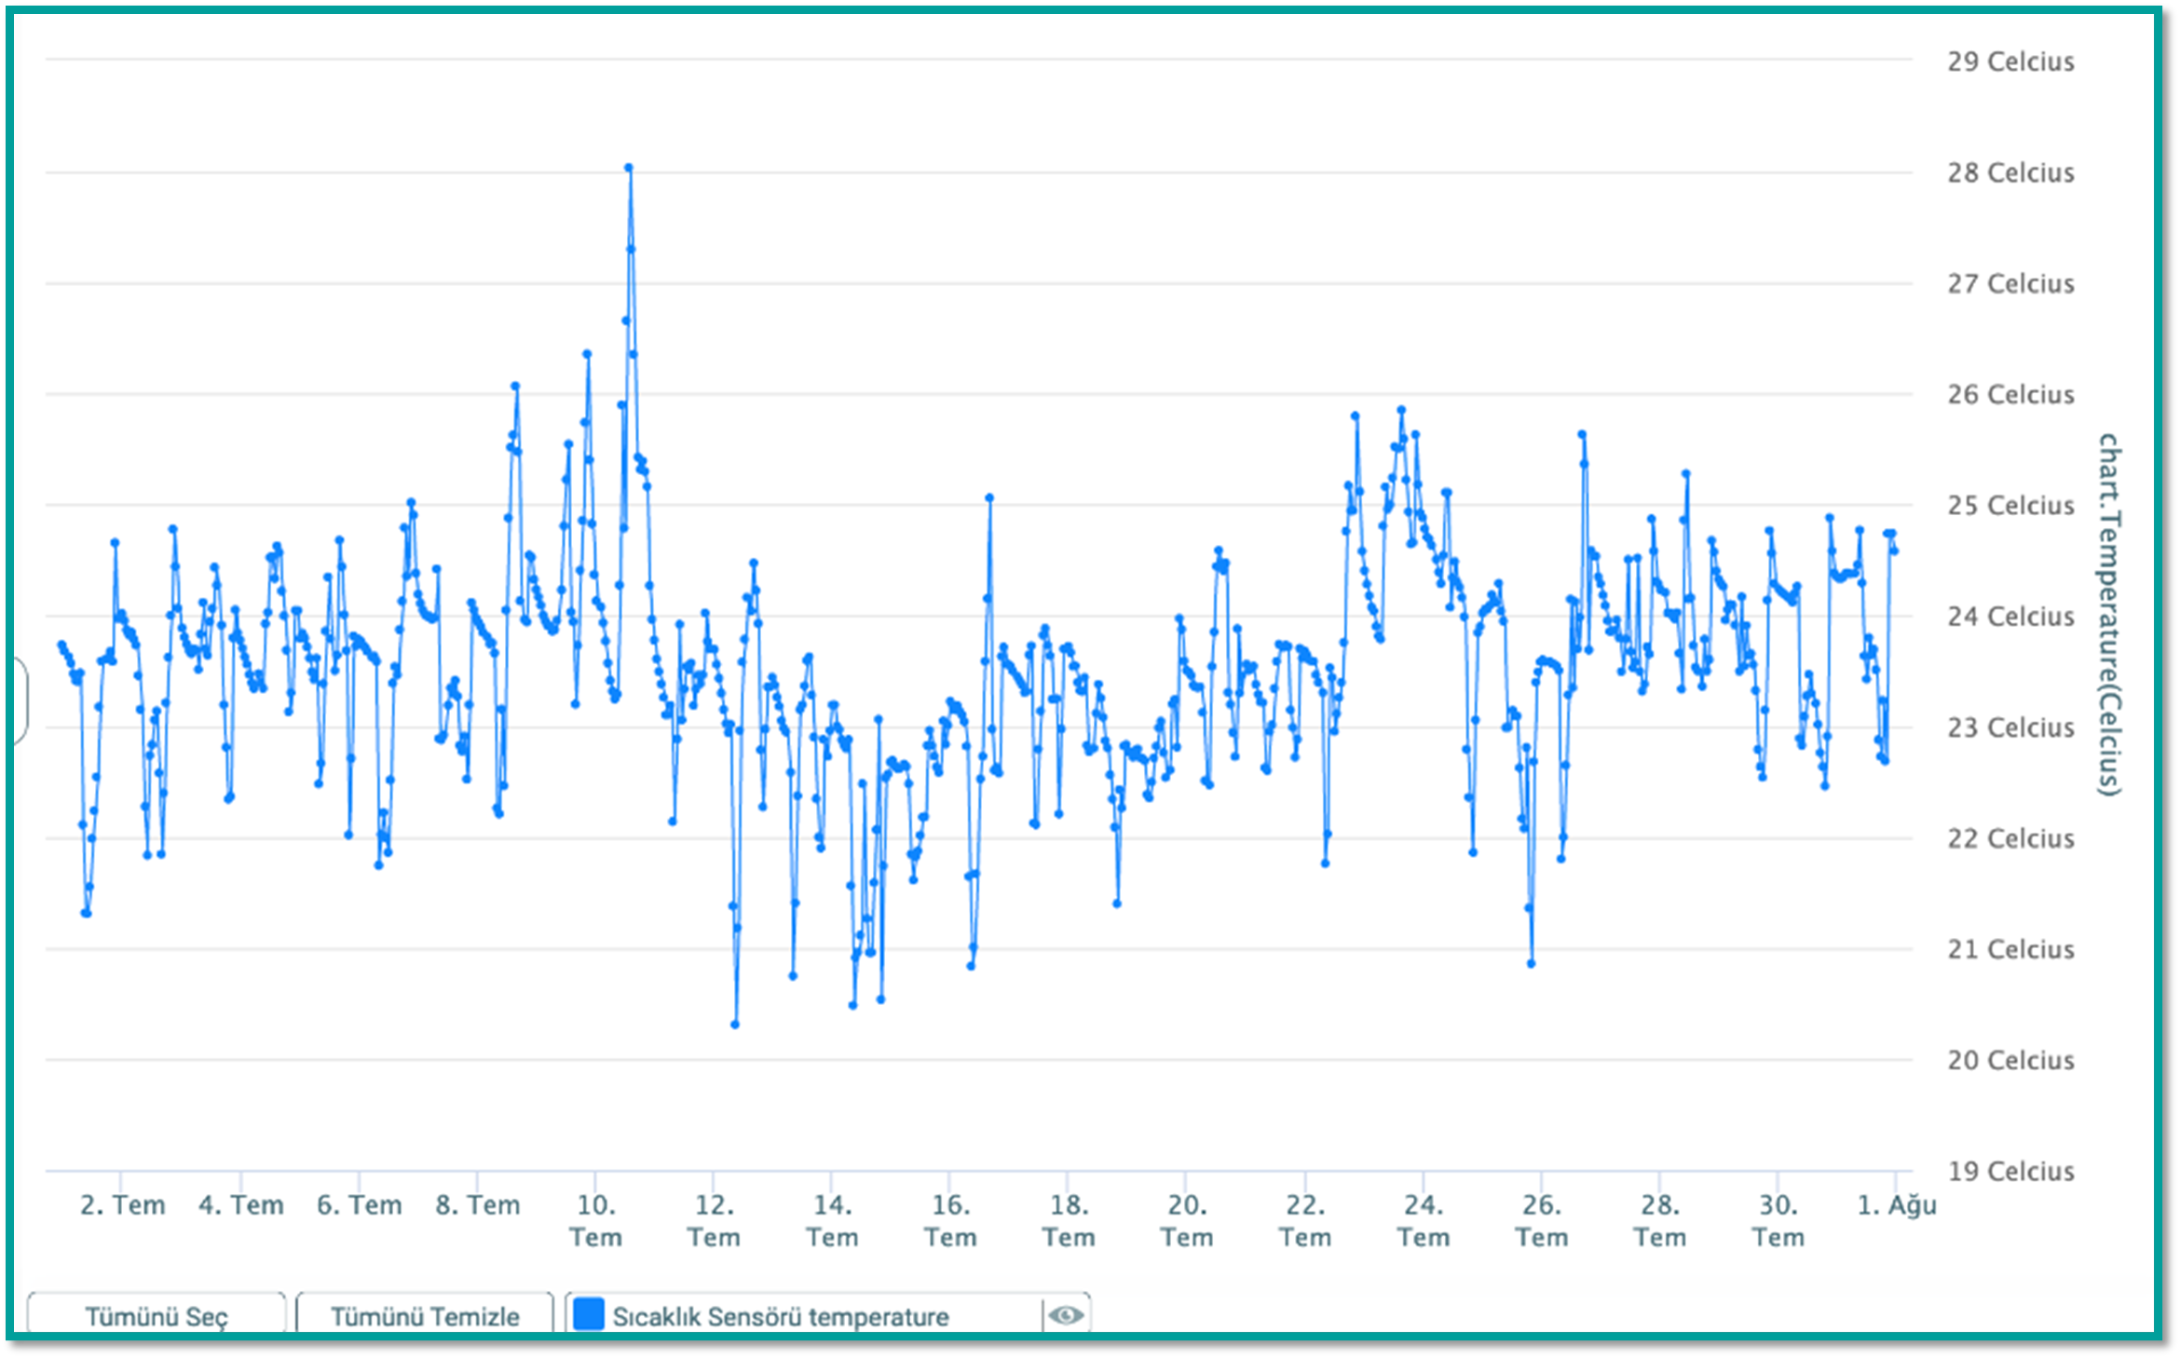Screen dimensions: 2180x1358
Task: Click the '2. Tem' date label
Action: [122, 1204]
